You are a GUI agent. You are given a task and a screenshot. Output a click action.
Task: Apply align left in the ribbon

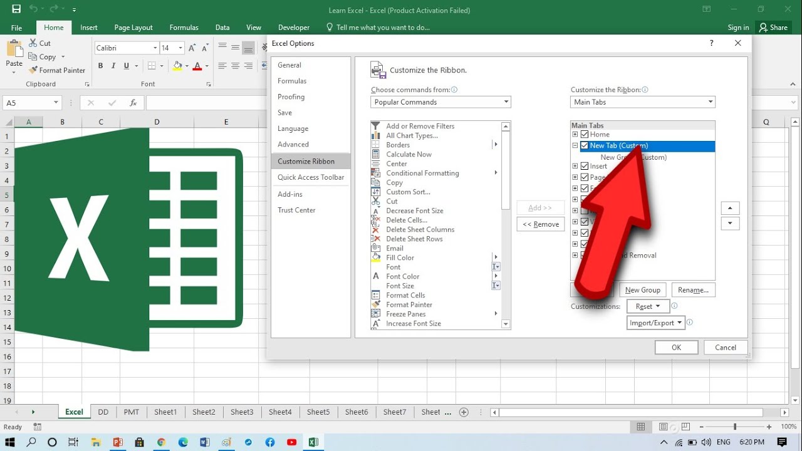coord(222,66)
